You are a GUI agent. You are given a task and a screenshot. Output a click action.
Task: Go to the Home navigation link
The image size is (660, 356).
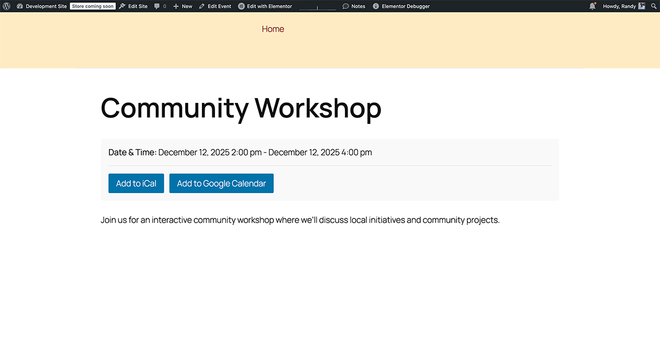click(x=273, y=29)
